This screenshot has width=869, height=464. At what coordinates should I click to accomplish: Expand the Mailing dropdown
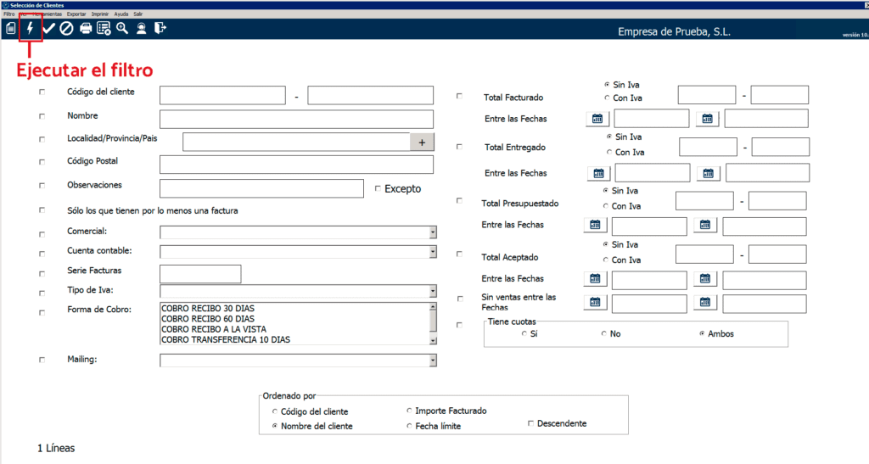tap(432, 361)
